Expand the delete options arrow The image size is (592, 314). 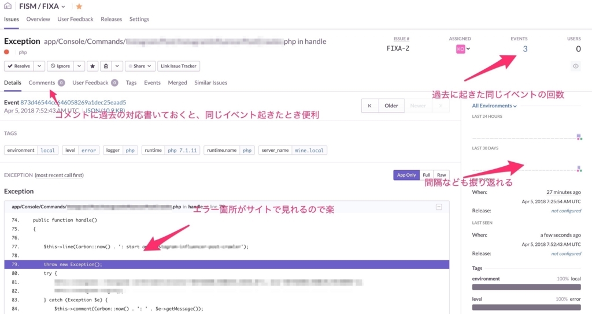tap(117, 66)
